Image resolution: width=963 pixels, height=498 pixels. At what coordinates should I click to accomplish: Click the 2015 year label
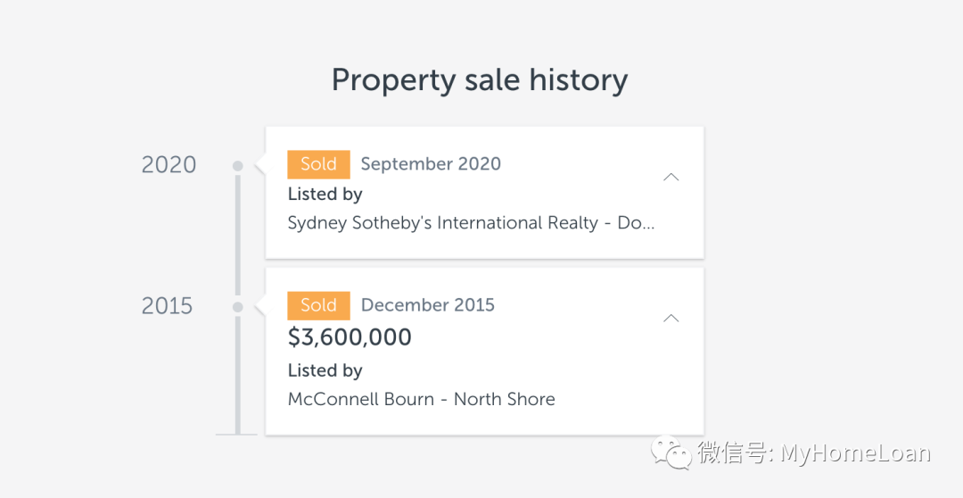click(168, 306)
